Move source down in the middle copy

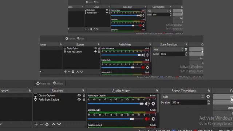82,72
